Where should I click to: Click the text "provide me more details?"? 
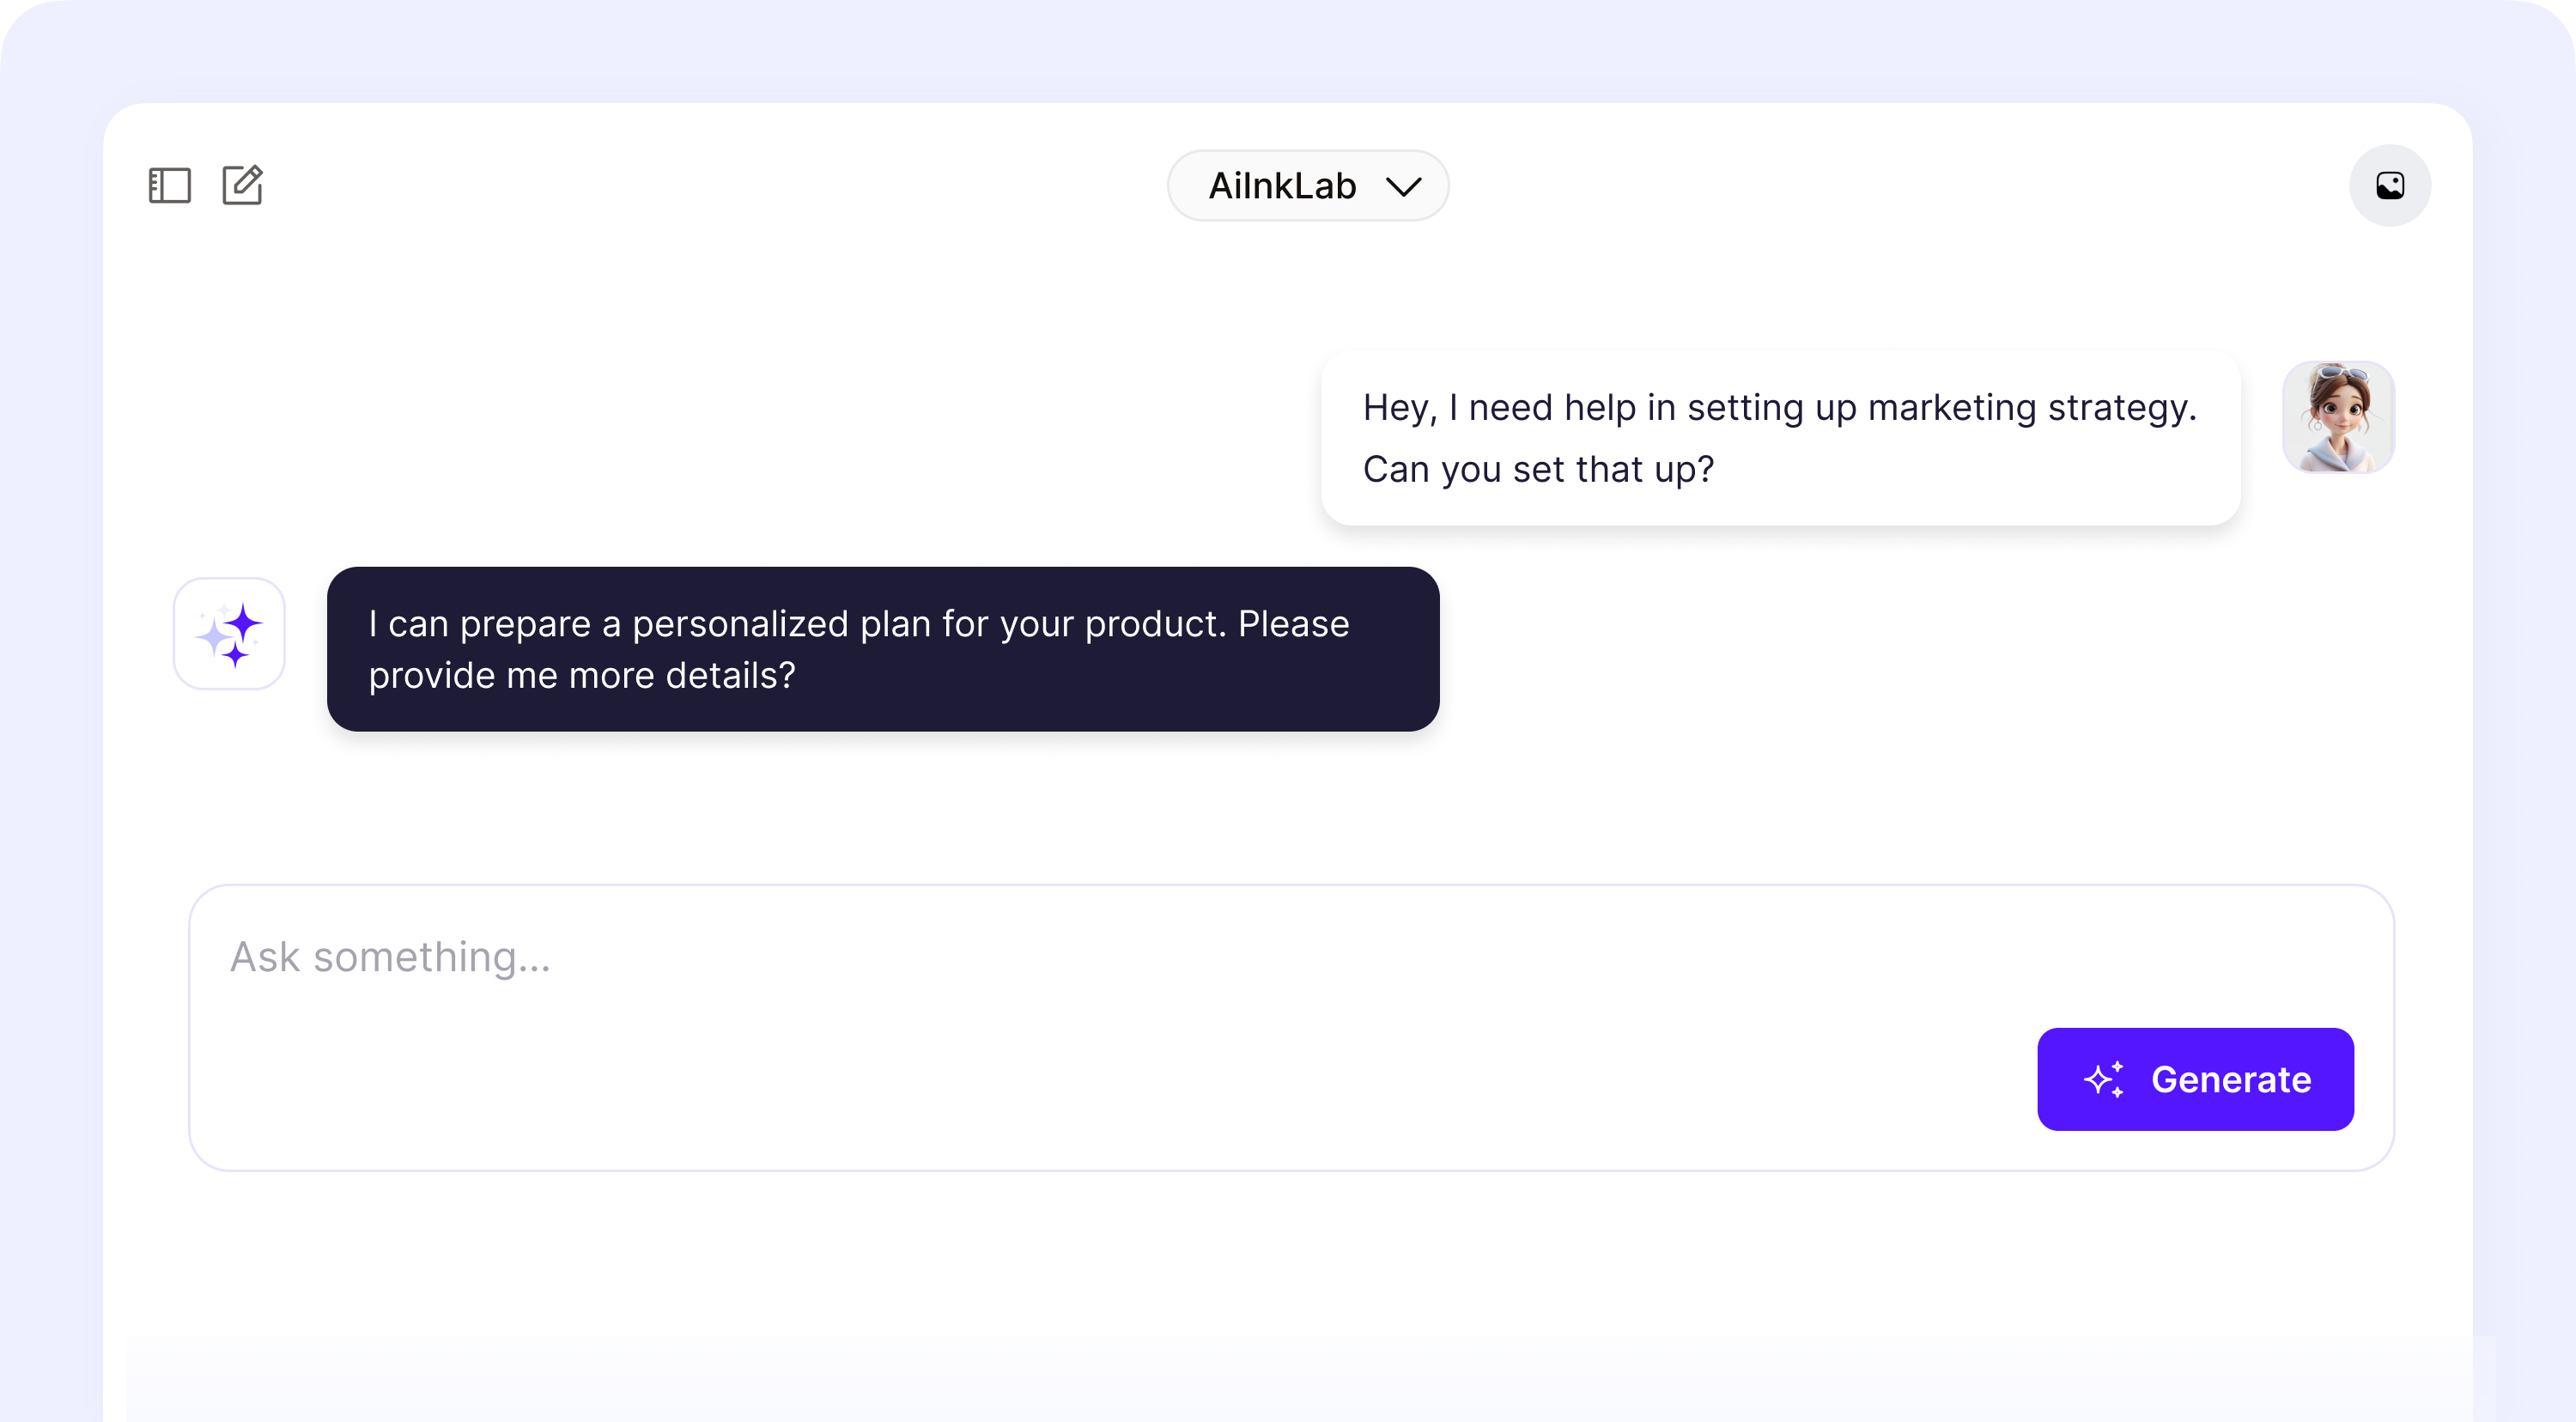click(582, 676)
